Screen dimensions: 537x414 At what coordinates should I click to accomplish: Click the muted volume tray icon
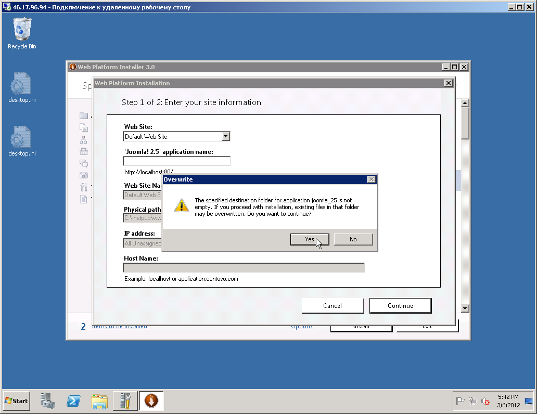point(485,401)
